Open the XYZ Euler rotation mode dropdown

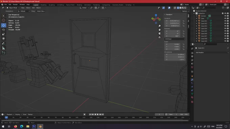[175, 39]
